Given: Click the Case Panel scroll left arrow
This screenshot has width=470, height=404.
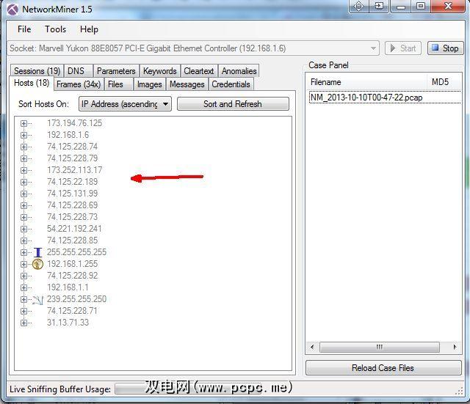Looking at the screenshot, I should pos(312,347).
